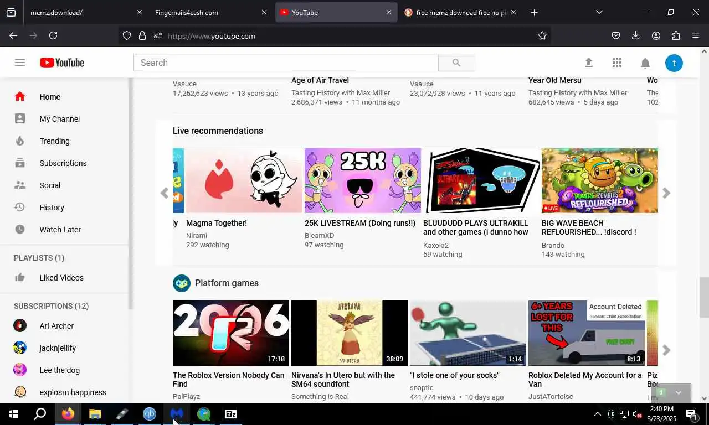The image size is (709, 425).
Task: Click the tracking protection shield icon
Action: pos(127,35)
